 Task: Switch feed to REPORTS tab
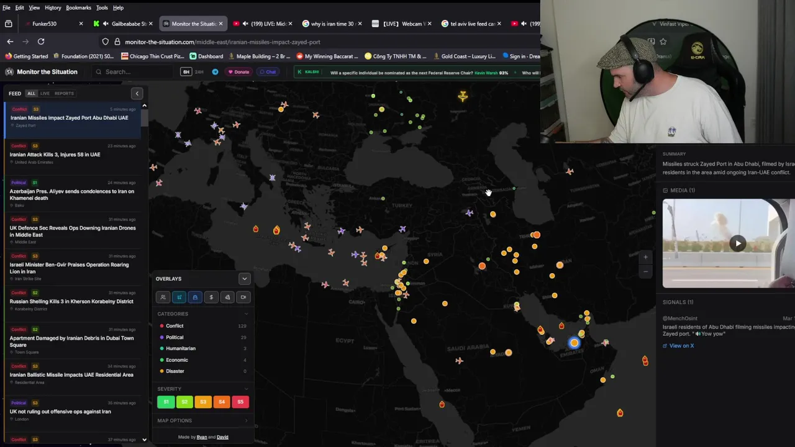[x=64, y=93]
